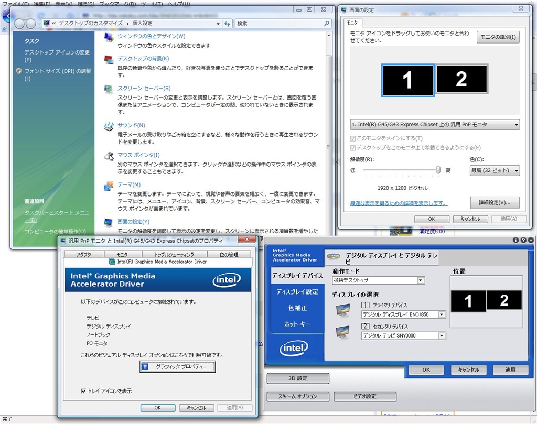This screenshot has height=424, width=537.
Task: Click the search magnifier icon
Action: click(327, 23)
